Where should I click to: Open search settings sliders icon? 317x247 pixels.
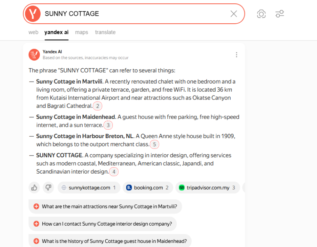(280, 14)
